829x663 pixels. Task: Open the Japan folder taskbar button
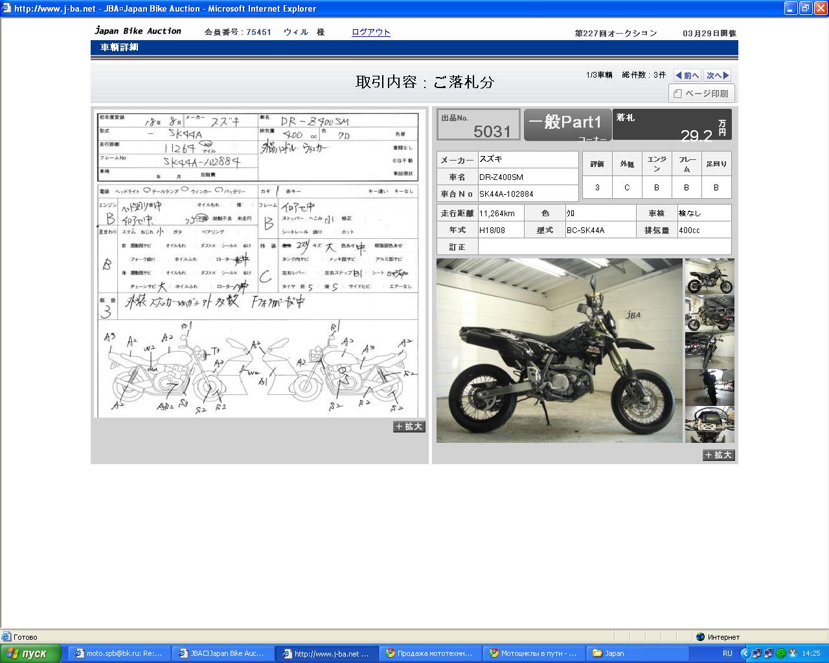tap(637, 653)
